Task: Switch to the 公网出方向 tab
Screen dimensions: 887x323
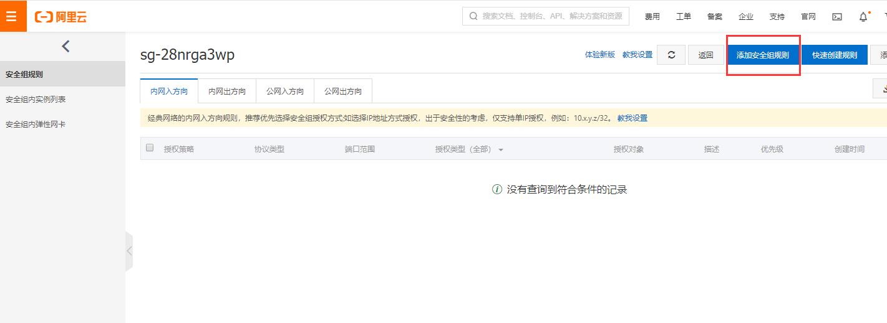Action: 343,91
